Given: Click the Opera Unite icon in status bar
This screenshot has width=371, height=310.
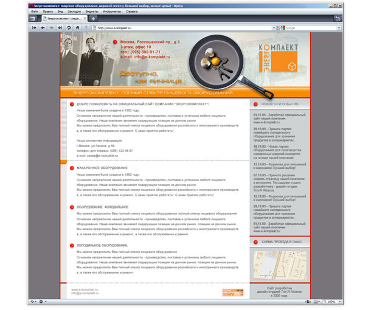Looking at the screenshot, I should point(41,301).
